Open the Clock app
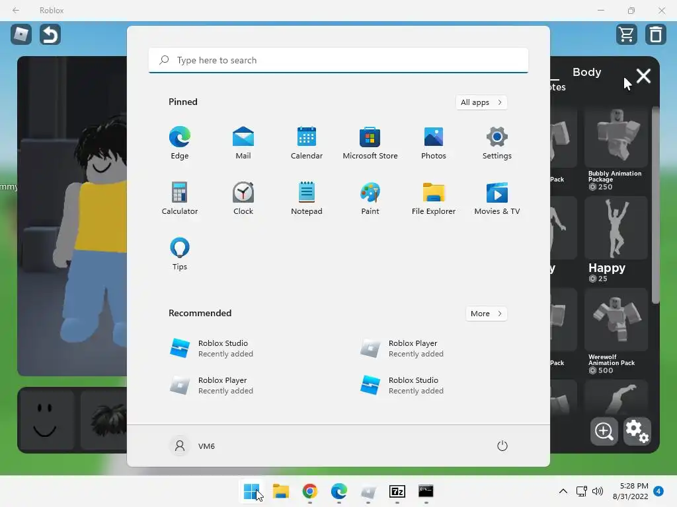Image resolution: width=677 pixels, height=507 pixels. (243, 198)
